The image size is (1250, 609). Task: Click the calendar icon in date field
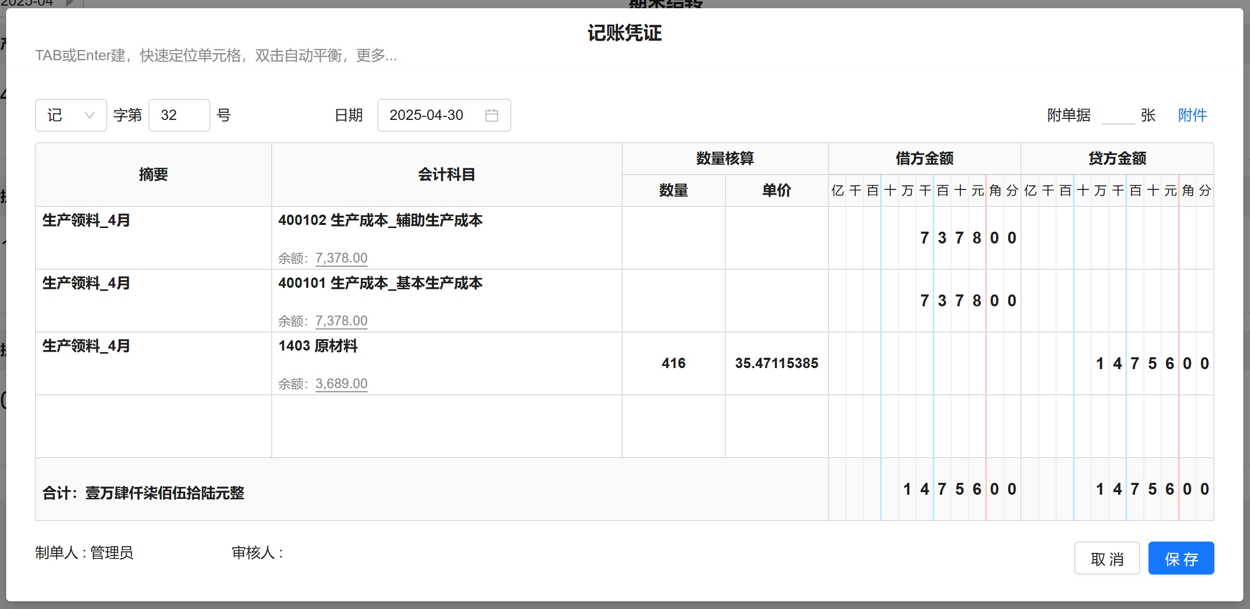[491, 115]
